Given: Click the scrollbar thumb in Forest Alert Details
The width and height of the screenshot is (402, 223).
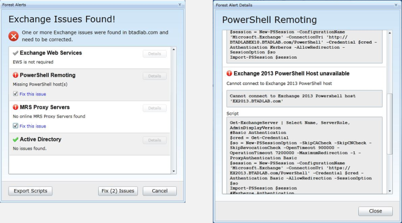Looking at the screenshot, I should pyautogui.click(x=390, y=124).
